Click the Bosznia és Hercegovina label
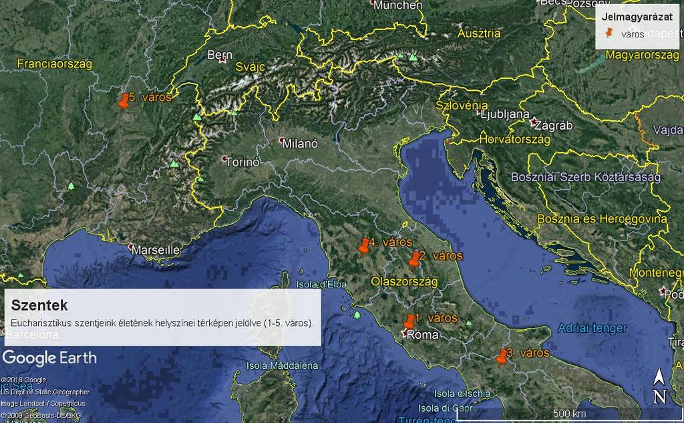This screenshot has height=423, width=684. [x=602, y=219]
